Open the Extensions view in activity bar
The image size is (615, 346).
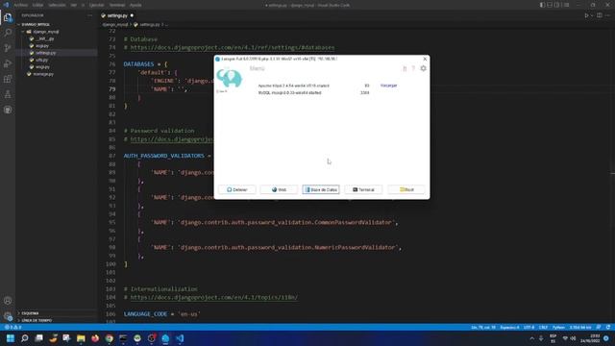tap(8, 79)
